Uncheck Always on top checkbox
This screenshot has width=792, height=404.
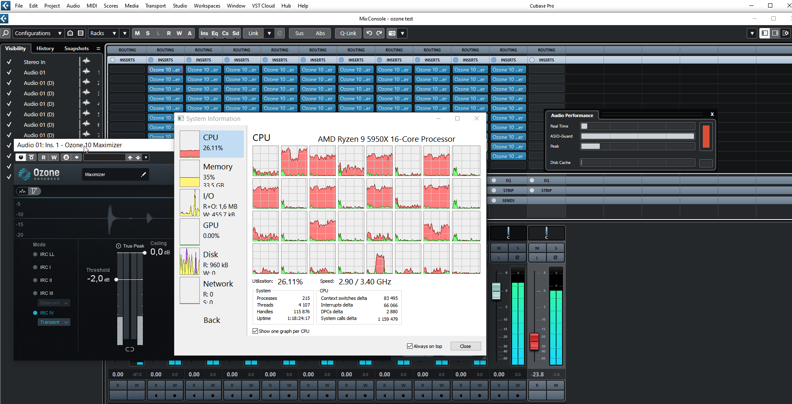(410, 346)
